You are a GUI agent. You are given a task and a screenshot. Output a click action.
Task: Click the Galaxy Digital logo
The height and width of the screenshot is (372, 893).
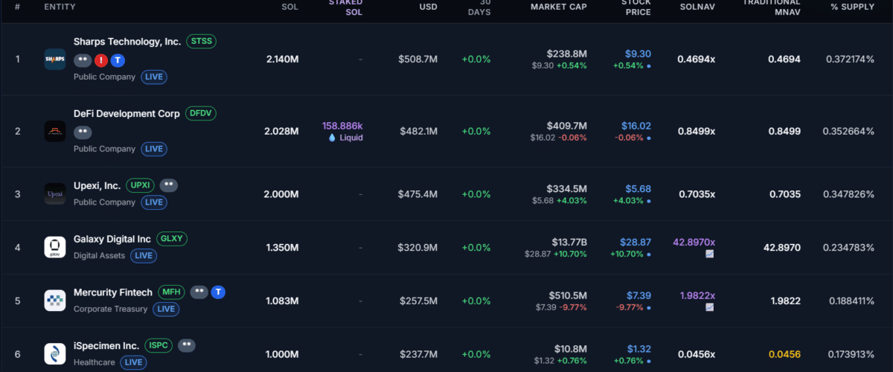click(55, 248)
